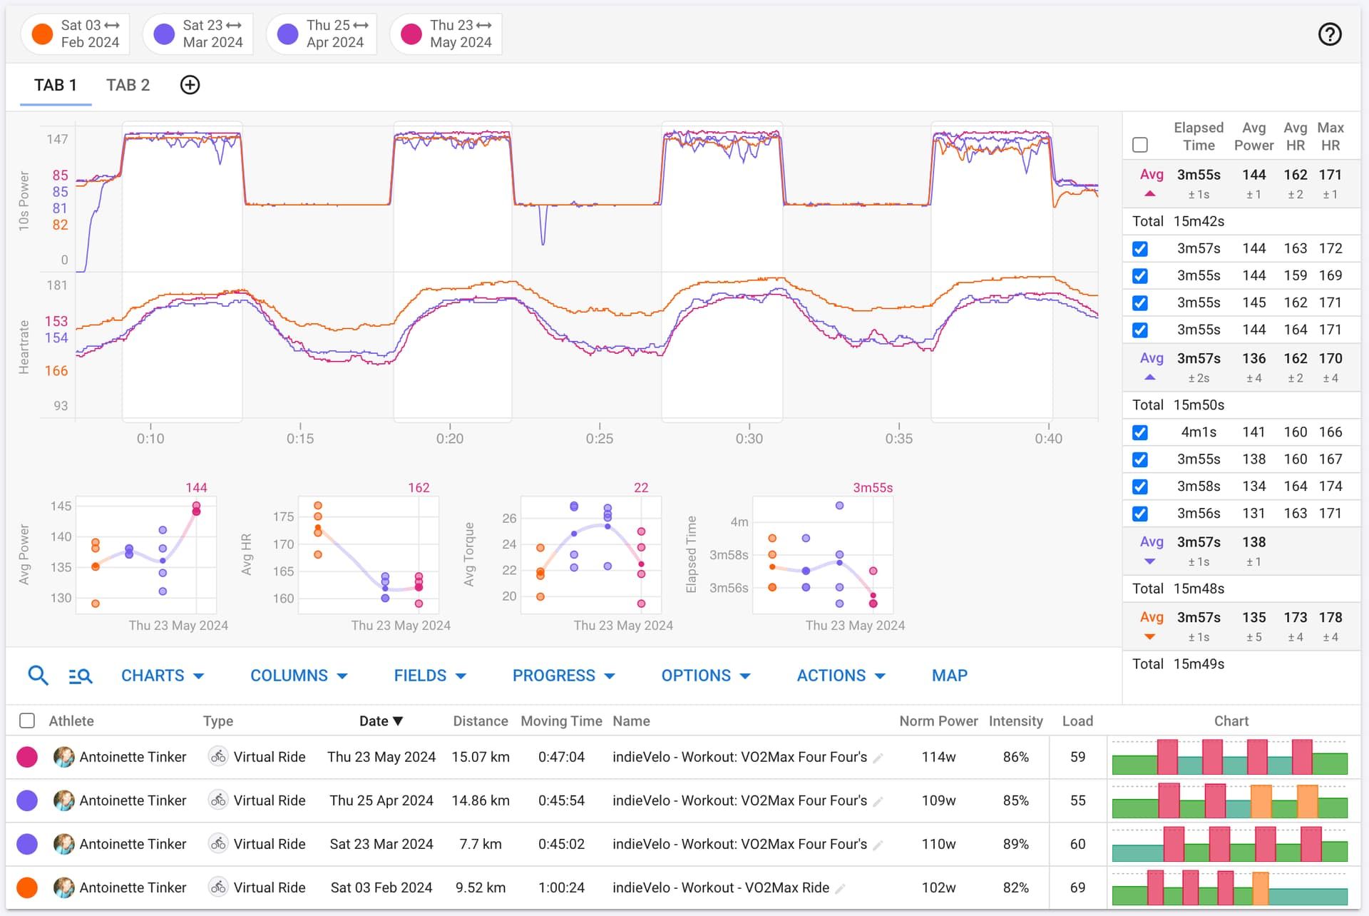Open the OPTIONS dropdown

(705, 676)
